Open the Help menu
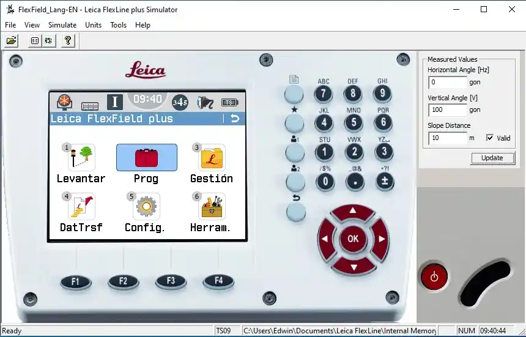The height and width of the screenshot is (337, 526). (x=143, y=25)
